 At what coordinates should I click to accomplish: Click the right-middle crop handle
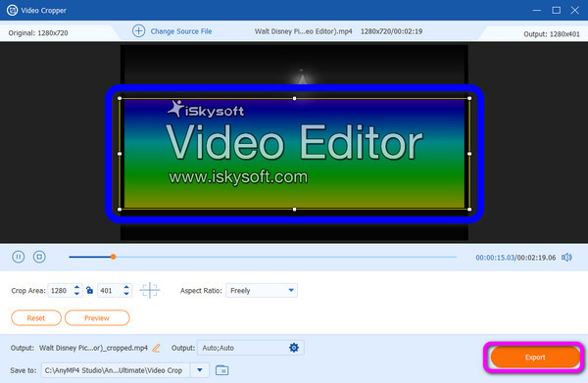pyautogui.click(x=469, y=154)
